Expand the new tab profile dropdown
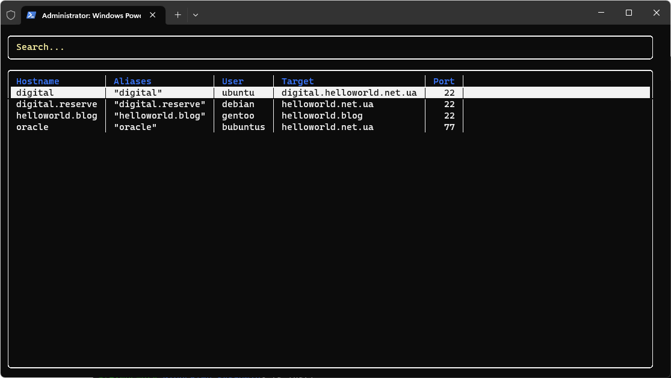The width and height of the screenshot is (671, 378). pyautogui.click(x=196, y=15)
